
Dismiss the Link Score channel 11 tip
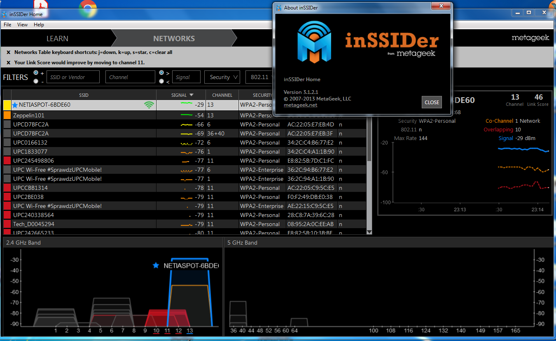(x=8, y=63)
